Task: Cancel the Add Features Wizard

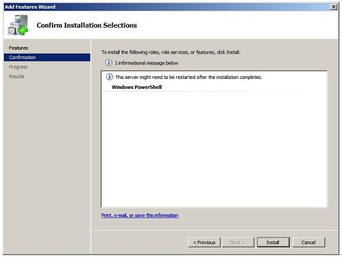Action: pyautogui.click(x=309, y=242)
